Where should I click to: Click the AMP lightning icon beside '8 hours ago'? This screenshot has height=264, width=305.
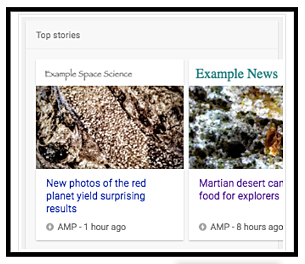203,227
